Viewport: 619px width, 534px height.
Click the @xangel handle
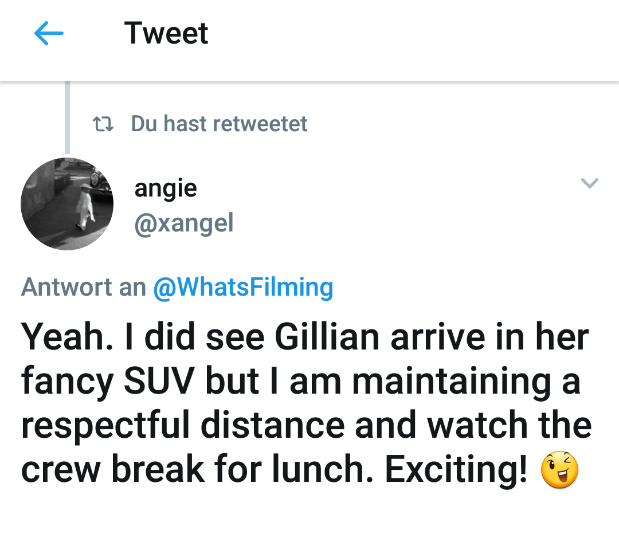click(184, 223)
